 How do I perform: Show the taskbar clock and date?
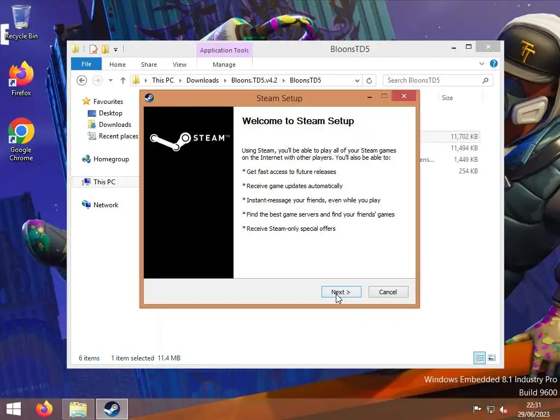click(534, 410)
